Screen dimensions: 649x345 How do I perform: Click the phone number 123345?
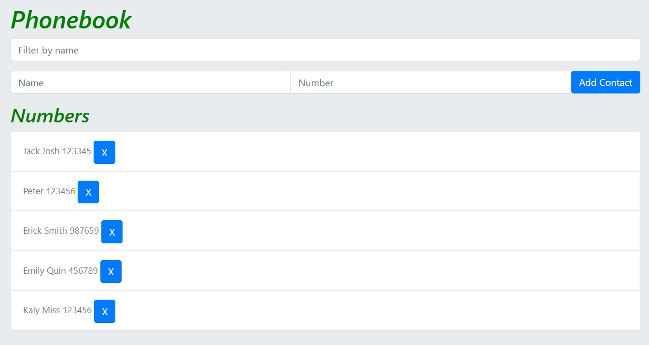click(77, 151)
